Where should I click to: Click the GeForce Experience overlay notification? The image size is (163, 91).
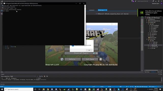click(150, 13)
